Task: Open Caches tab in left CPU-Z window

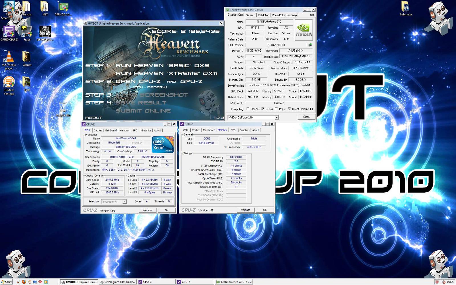Action: (98, 130)
